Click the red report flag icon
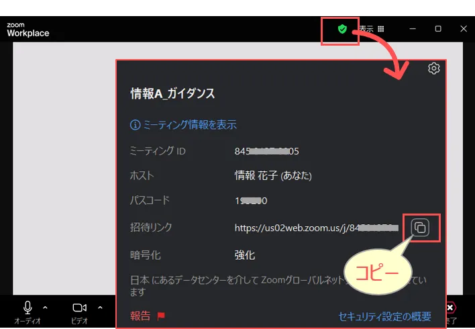The image size is (475, 329). point(161,316)
